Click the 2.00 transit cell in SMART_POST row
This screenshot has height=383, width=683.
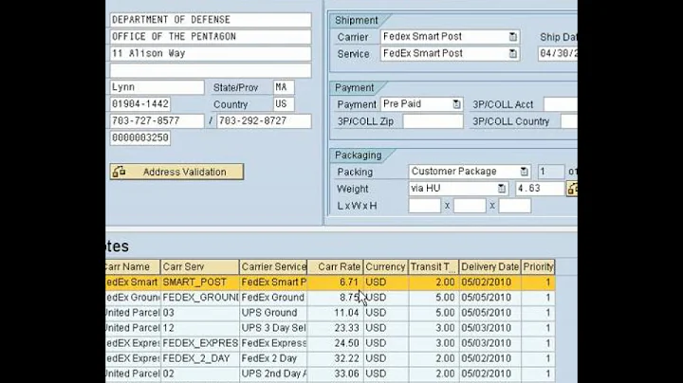pyautogui.click(x=434, y=283)
